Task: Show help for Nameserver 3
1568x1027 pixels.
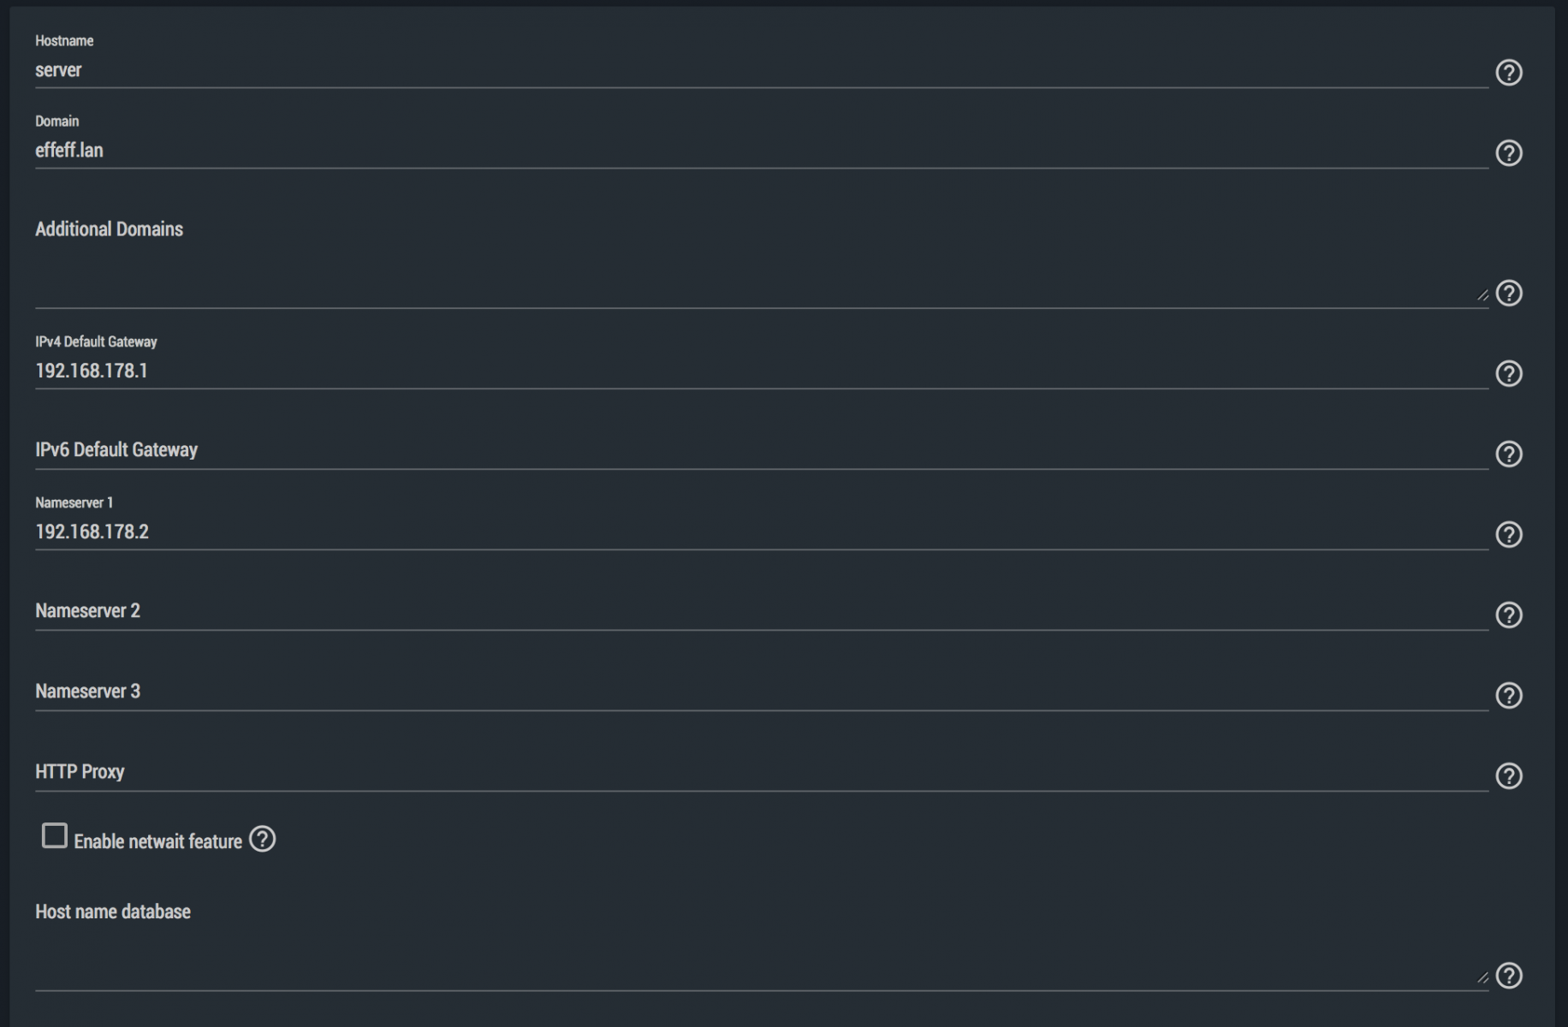Action: (1508, 696)
